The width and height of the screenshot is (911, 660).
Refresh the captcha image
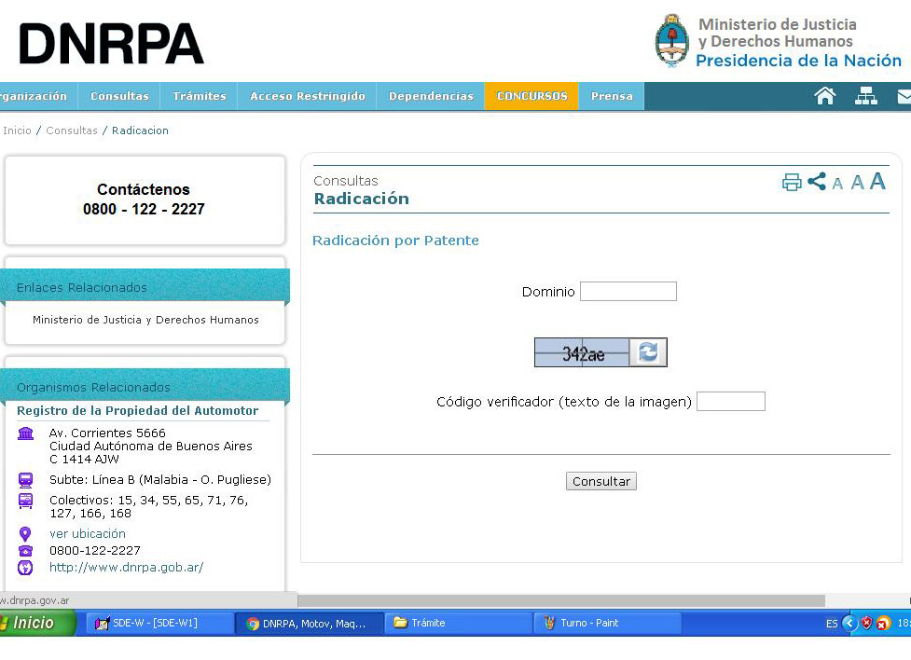pyautogui.click(x=648, y=352)
